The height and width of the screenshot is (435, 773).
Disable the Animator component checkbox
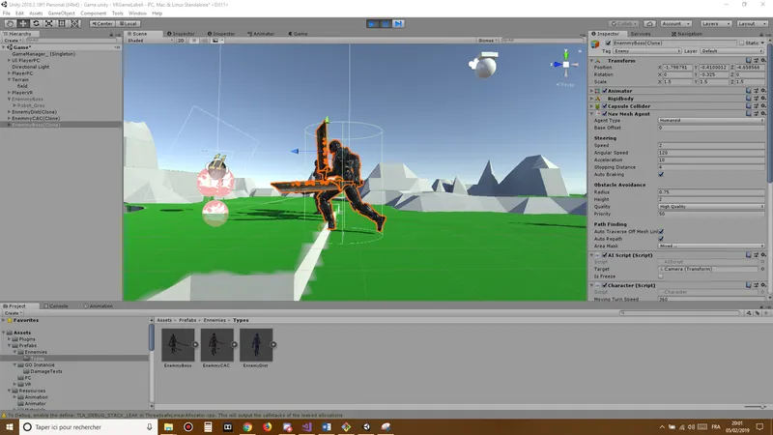click(x=605, y=91)
